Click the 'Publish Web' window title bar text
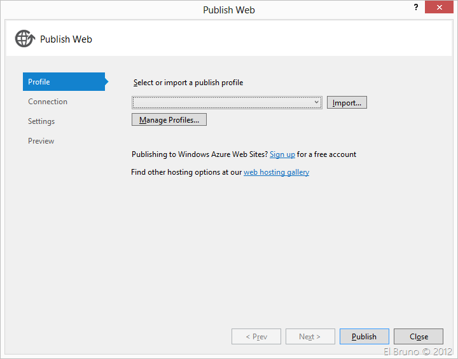Viewport: 458px width, 359px height. click(x=228, y=10)
